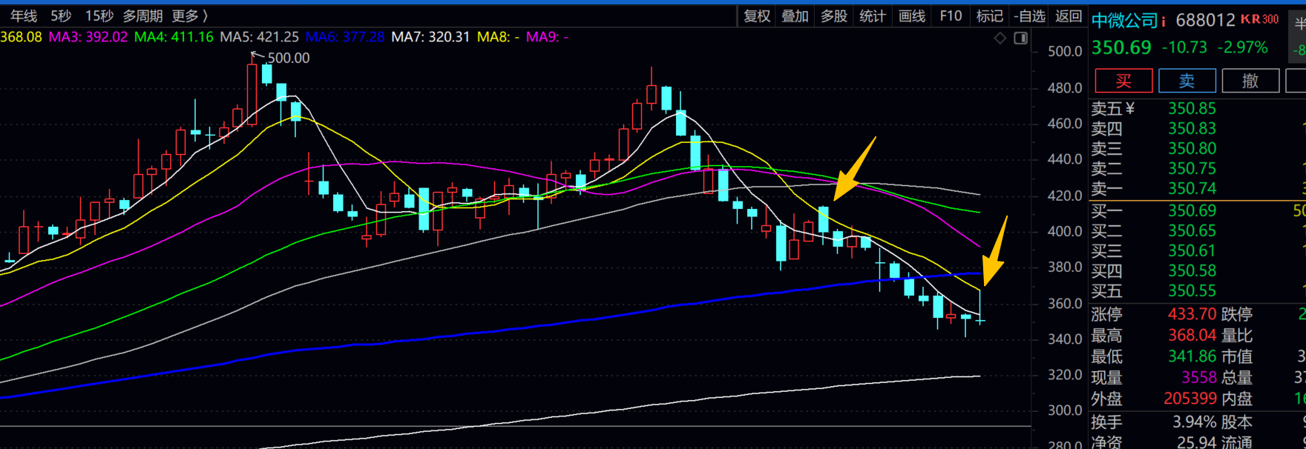Switch to the 年线 period tab

(x=24, y=16)
